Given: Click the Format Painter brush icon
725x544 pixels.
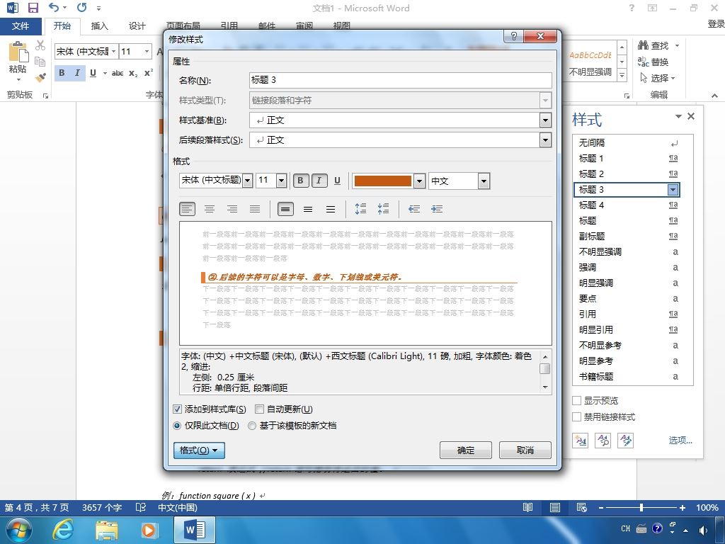Looking at the screenshot, I should [40, 76].
